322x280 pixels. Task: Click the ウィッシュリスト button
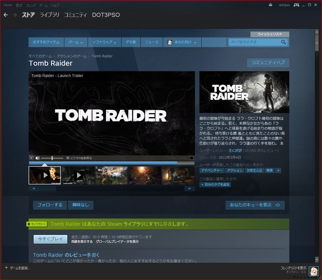pyautogui.click(x=270, y=34)
